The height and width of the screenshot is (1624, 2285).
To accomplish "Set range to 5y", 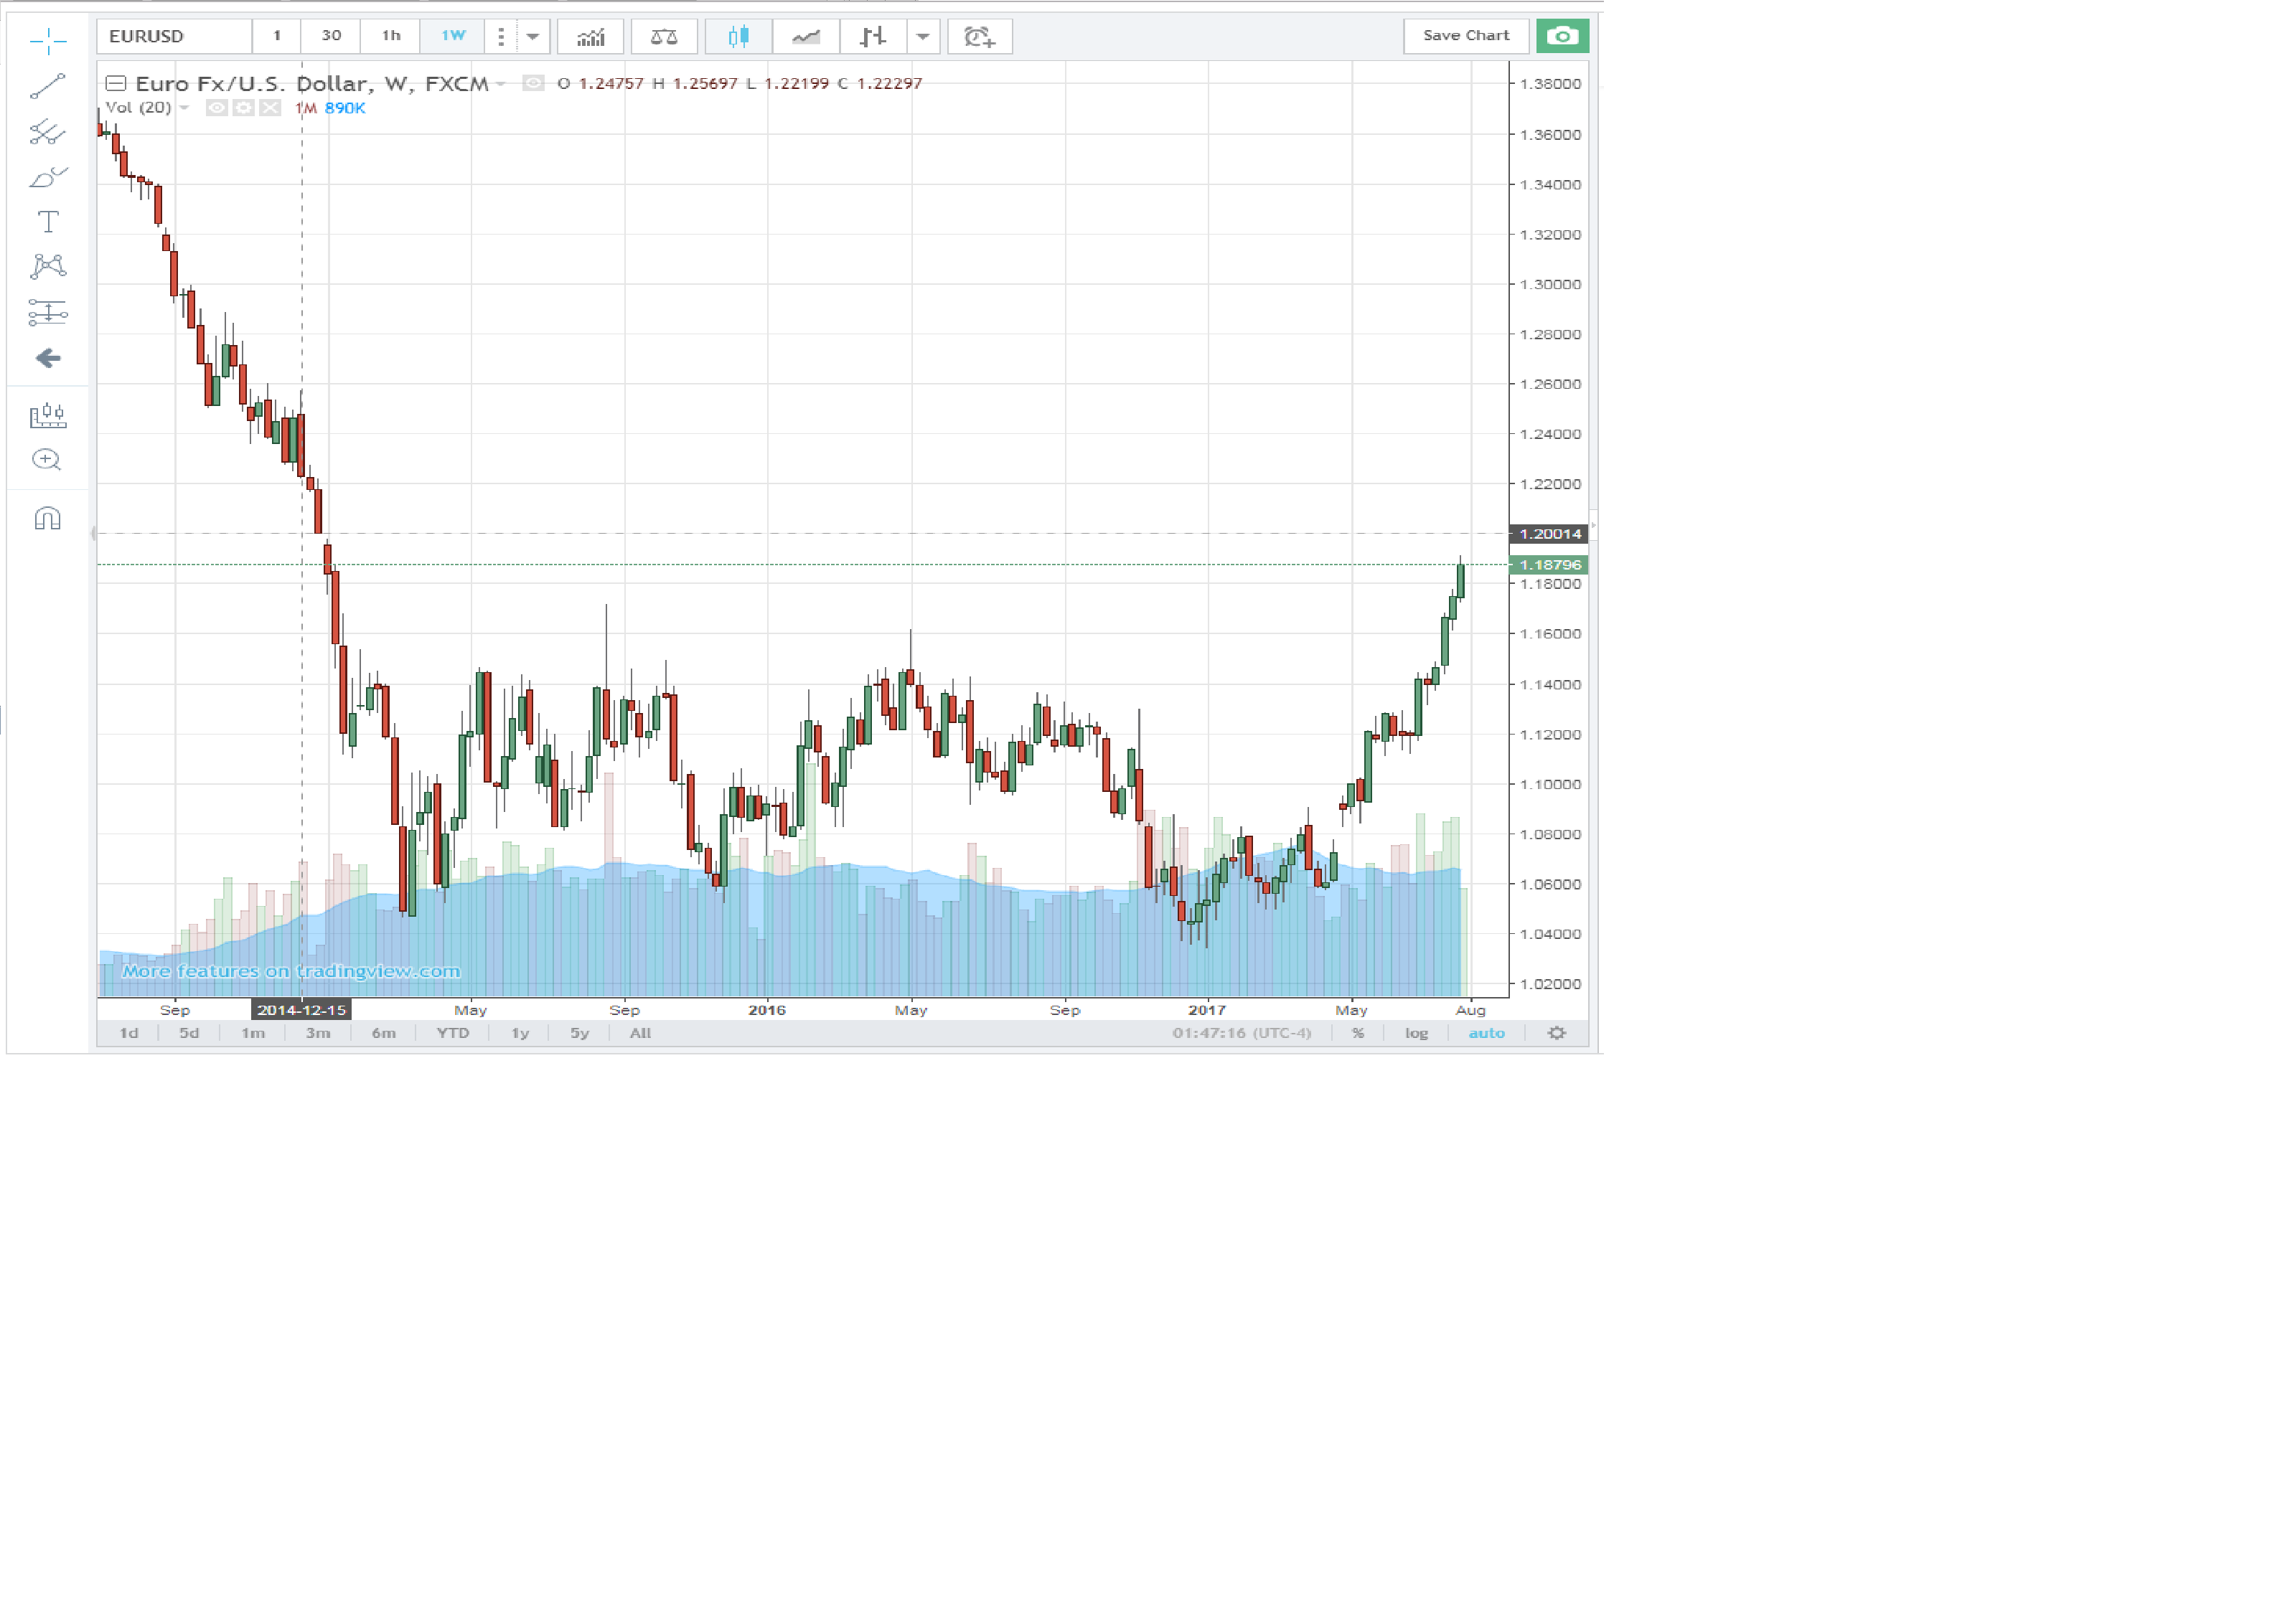I will [579, 1033].
